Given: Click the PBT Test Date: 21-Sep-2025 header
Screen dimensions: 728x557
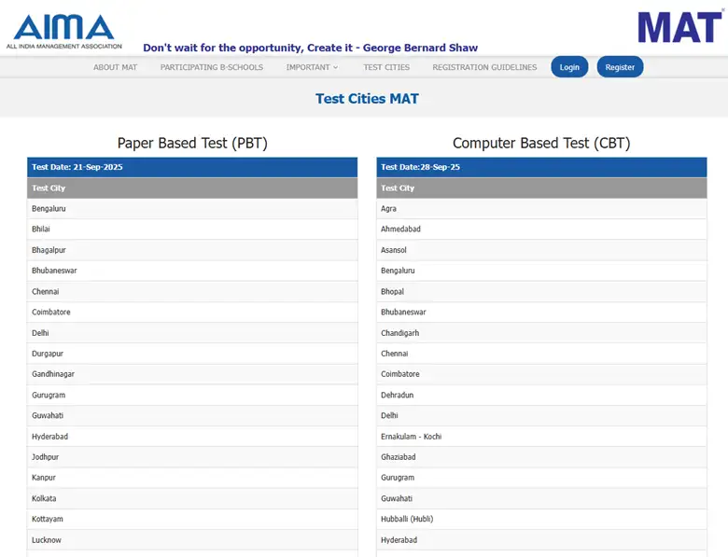Looking at the screenshot, I should point(192,167).
